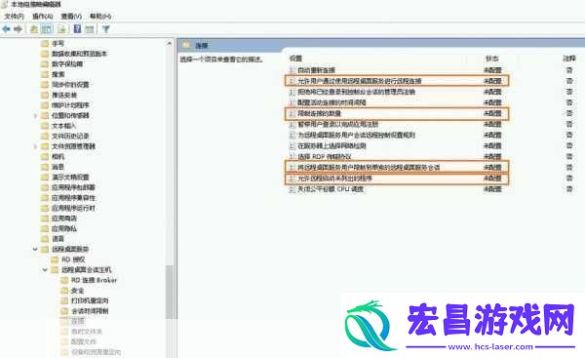
Task: Click the folder icon beside 数字保险箱
Action: 45,63
